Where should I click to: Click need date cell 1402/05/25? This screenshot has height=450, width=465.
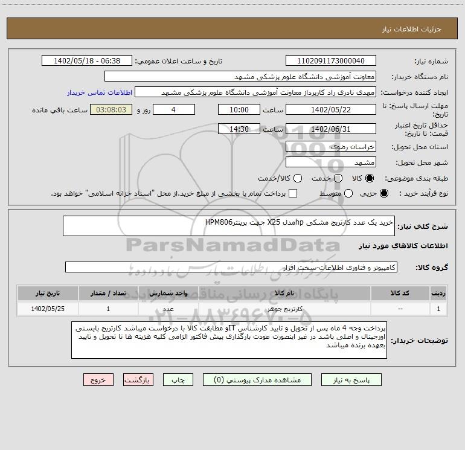pyautogui.click(x=48, y=309)
